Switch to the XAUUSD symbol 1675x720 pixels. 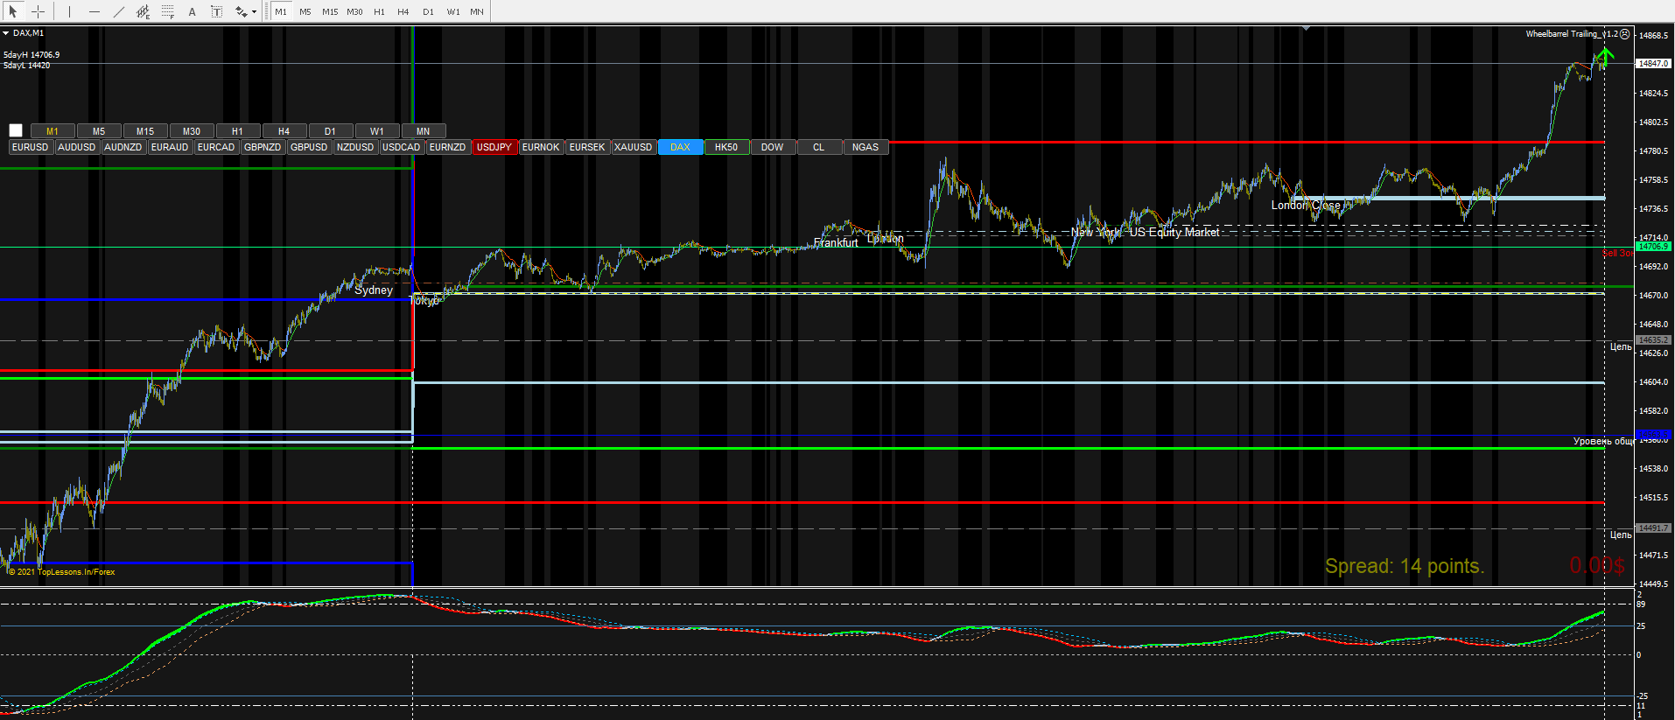tap(634, 147)
